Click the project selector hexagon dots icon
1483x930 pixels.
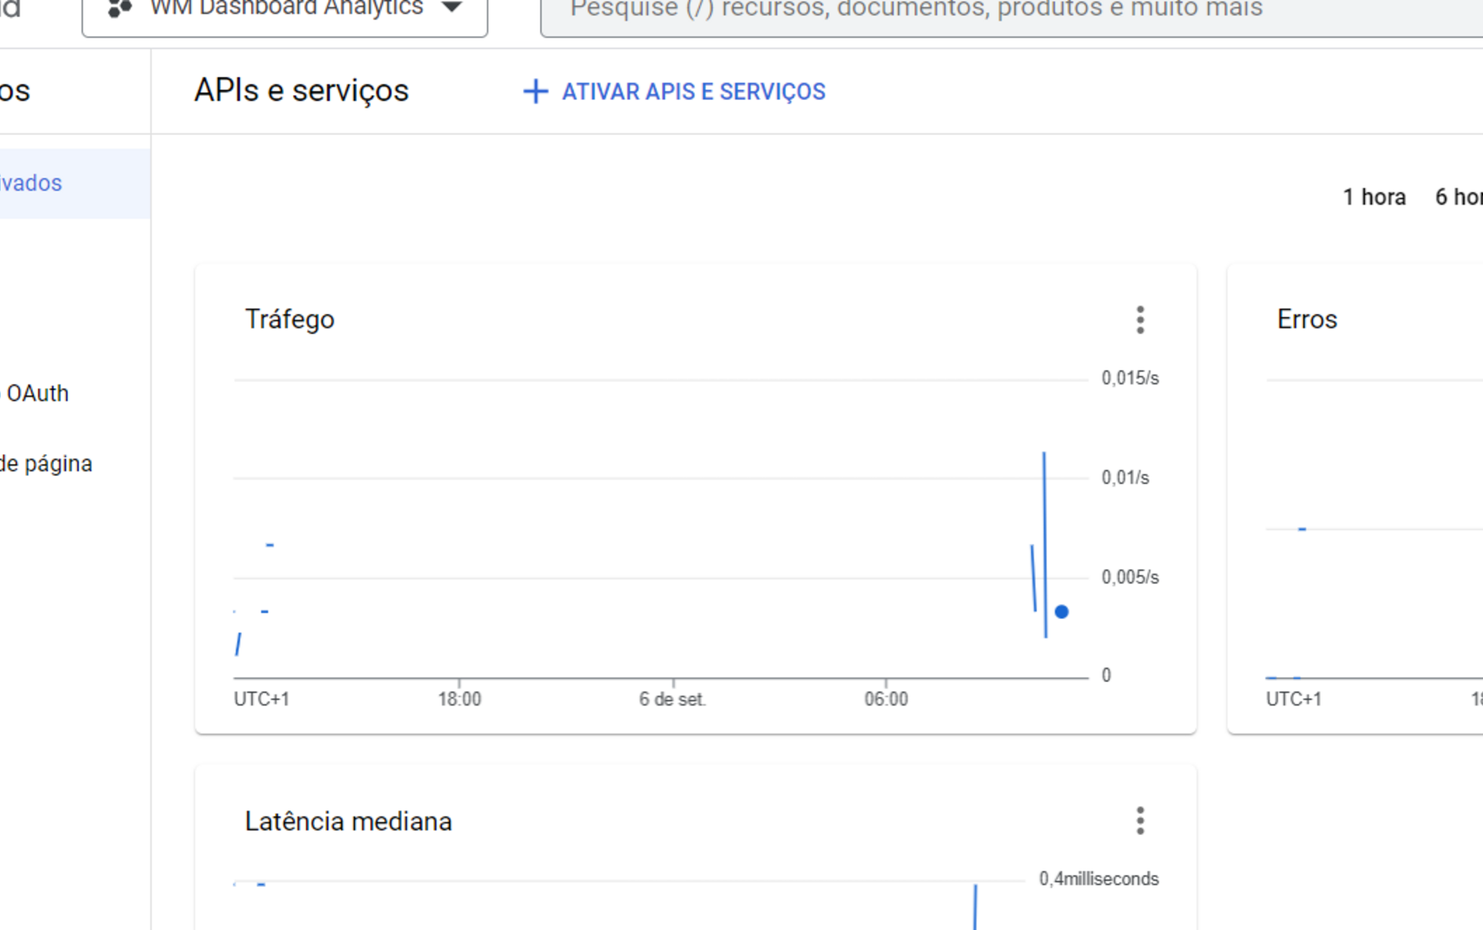(x=120, y=9)
